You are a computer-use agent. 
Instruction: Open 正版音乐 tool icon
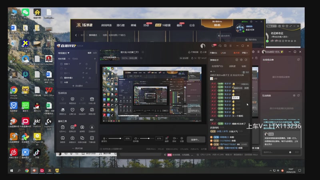pyautogui.click(x=92, y=128)
